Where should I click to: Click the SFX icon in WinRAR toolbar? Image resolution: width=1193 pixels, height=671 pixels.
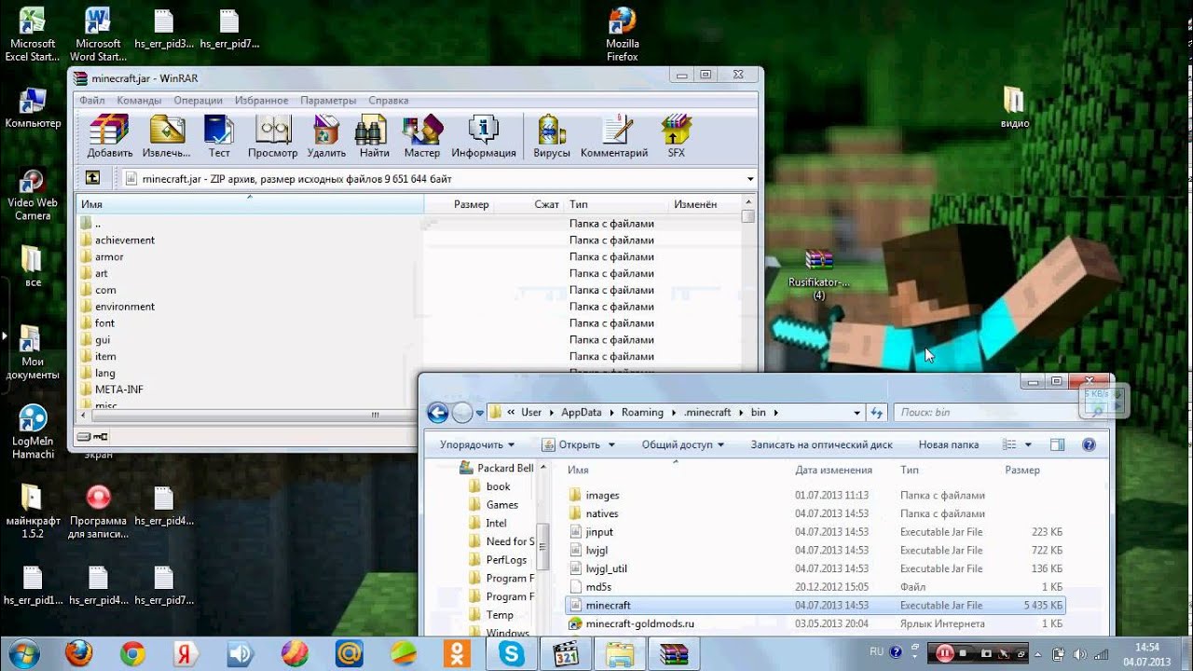coord(676,136)
